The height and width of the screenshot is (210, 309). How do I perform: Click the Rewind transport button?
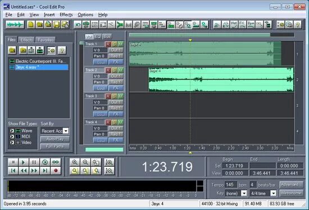(24, 171)
